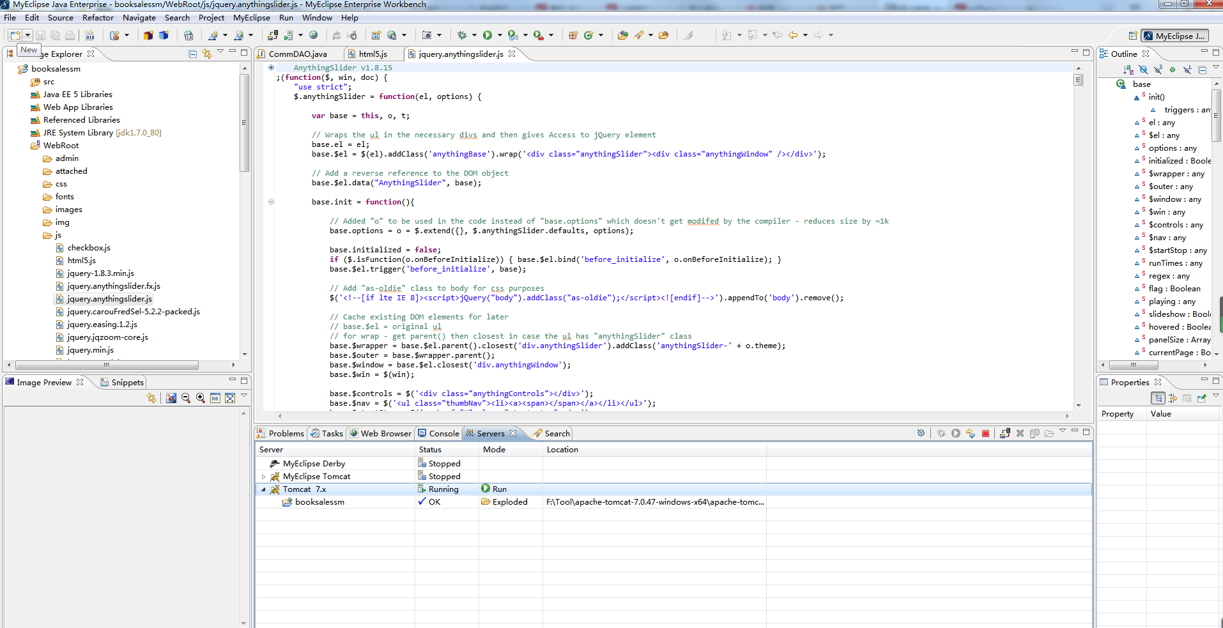Click red Stop server icon in Servers view
The width and height of the screenshot is (1223, 628).
pyautogui.click(x=985, y=433)
